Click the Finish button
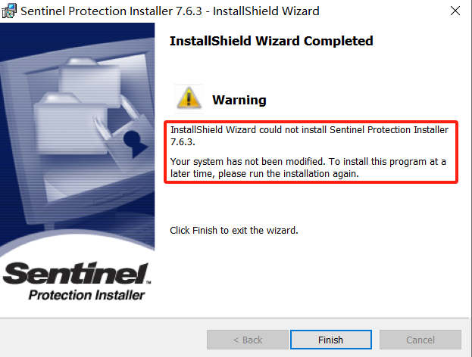This screenshot has height=357, width=472. [x=330, y=340]
